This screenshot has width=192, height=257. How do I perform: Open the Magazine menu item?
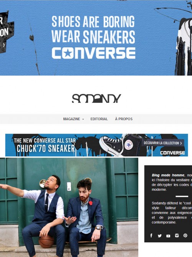71,119
